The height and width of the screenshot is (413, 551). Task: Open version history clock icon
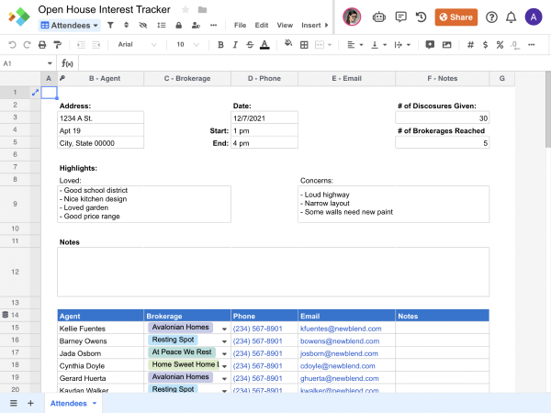click(x=421, y=17)
